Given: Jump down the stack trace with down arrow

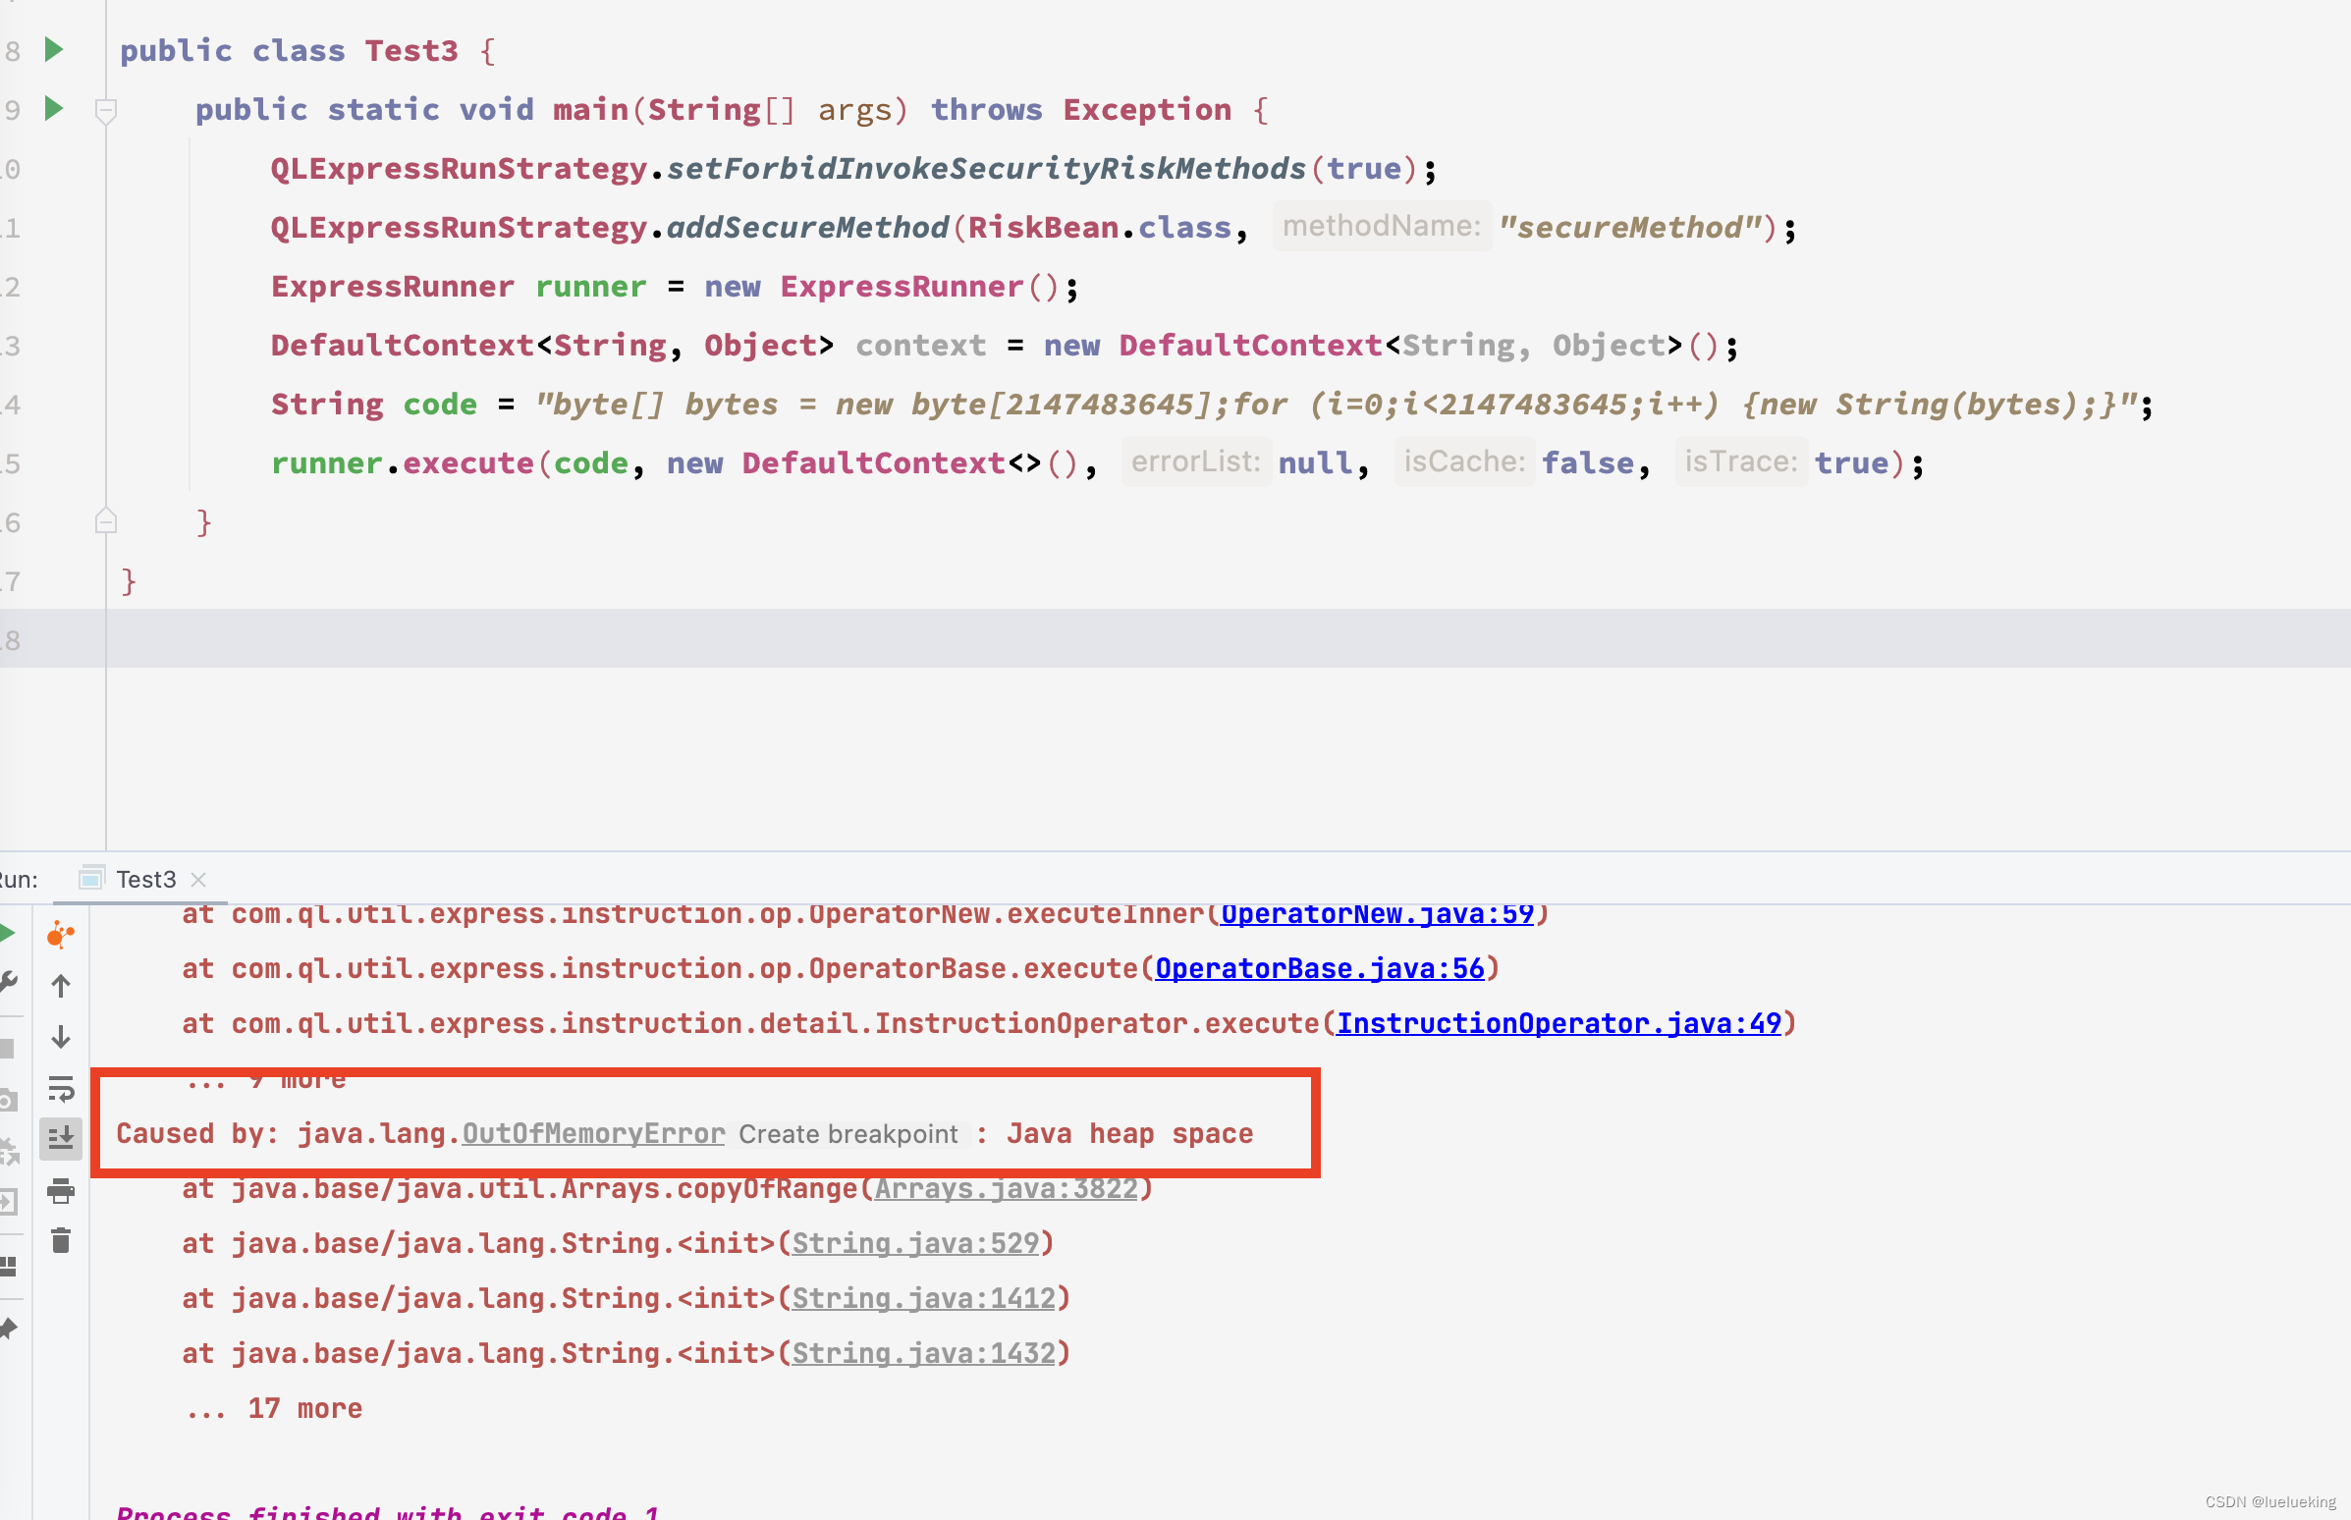Looking at the screenshot, I should tap(60, 1036).
